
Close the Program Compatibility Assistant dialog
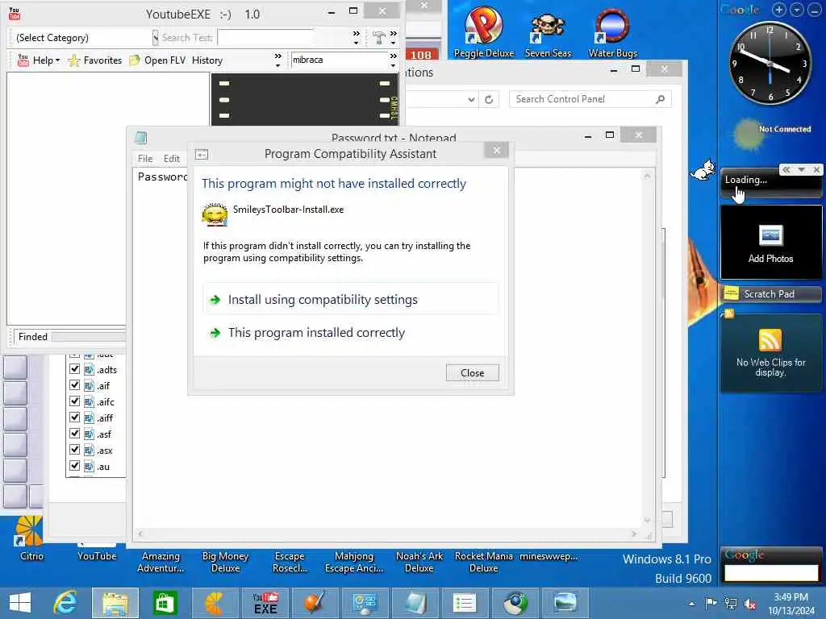[496, 151]
